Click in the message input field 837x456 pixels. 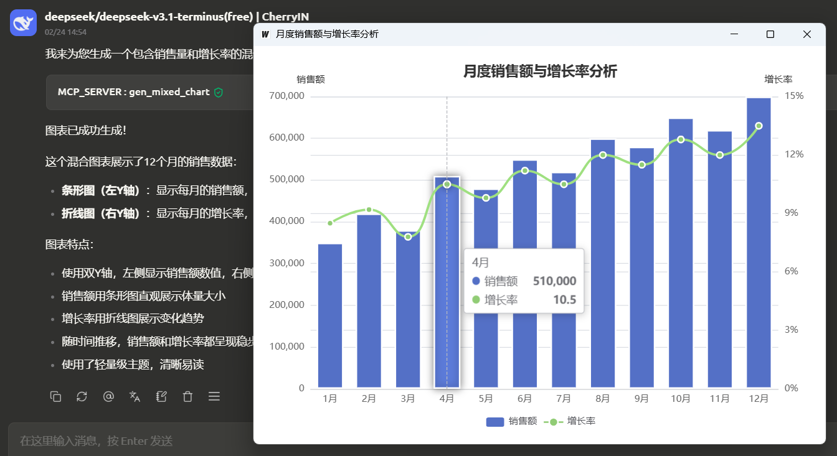click(131, 440)
